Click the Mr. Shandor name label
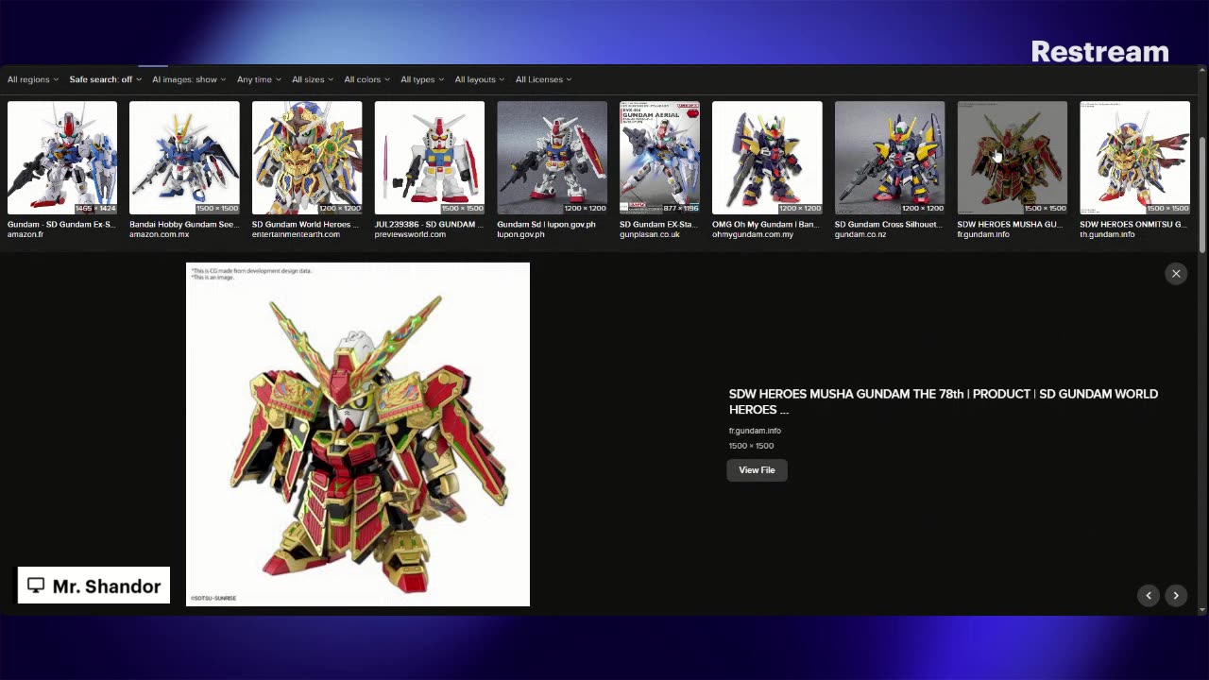Viewport: 1209px width, 680px height. coord(107,586)
